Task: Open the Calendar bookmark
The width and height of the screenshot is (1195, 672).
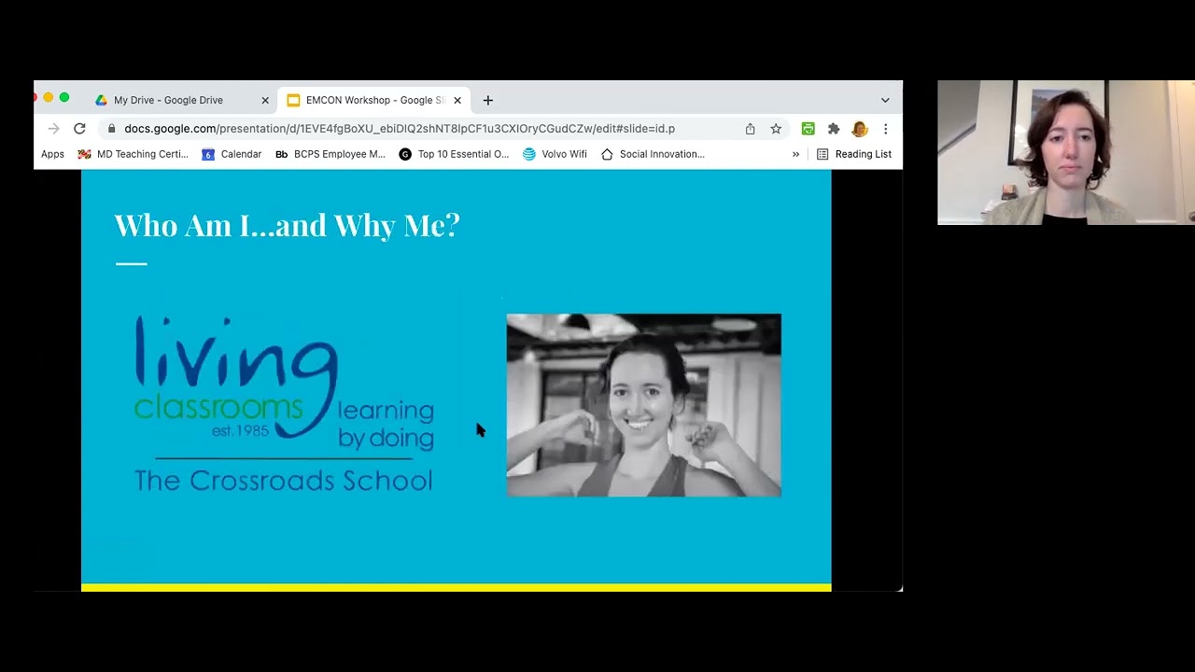Action: 232,154
